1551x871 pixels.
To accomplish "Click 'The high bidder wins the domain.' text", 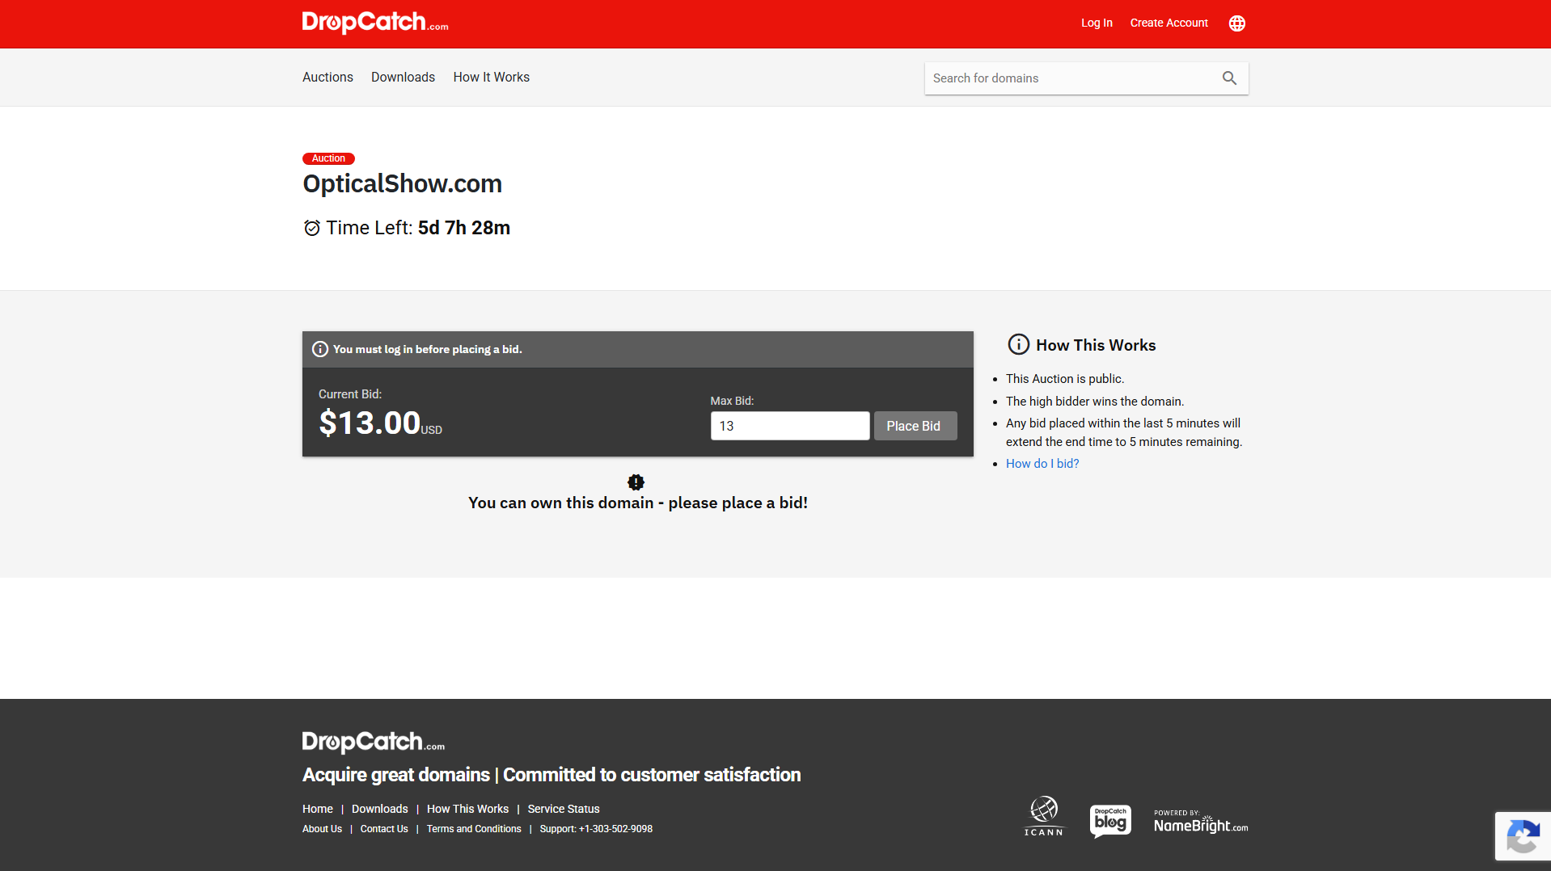I will coord(1095,402).
